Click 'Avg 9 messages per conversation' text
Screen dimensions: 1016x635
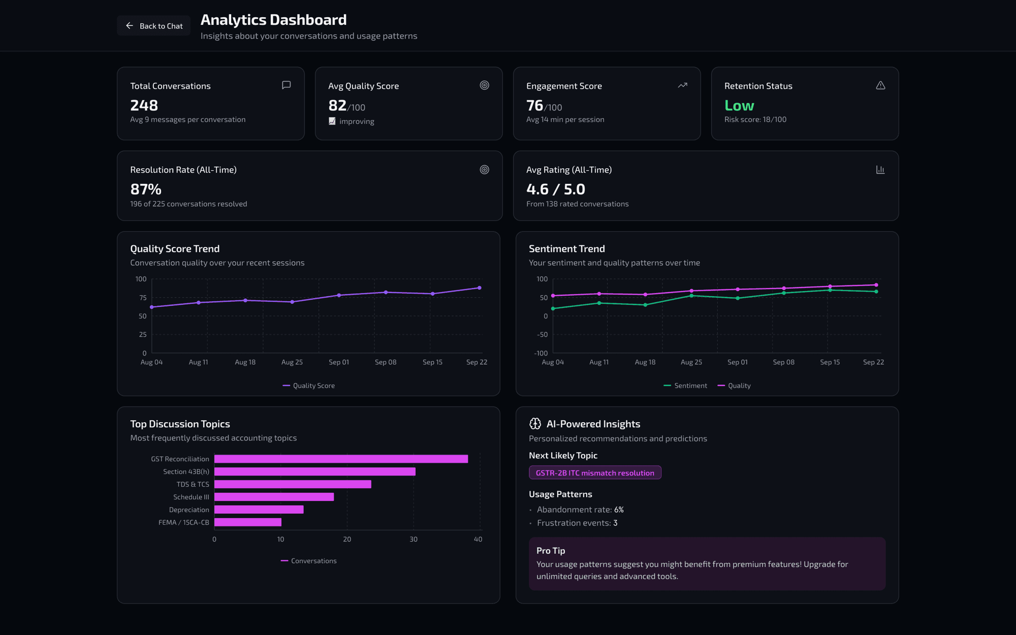coord(188,119)
